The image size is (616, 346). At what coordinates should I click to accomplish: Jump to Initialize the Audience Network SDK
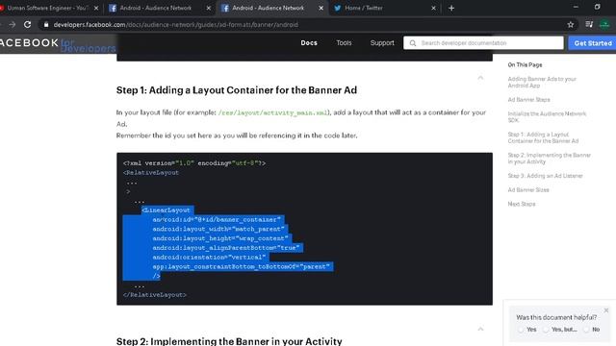point(547,117)
